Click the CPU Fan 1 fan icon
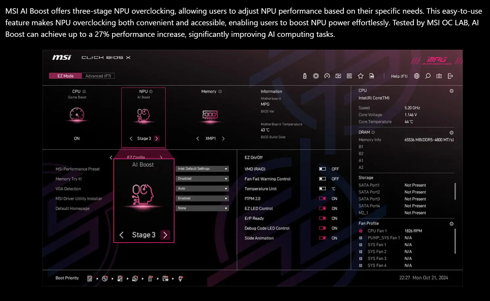 click(361, 231)
